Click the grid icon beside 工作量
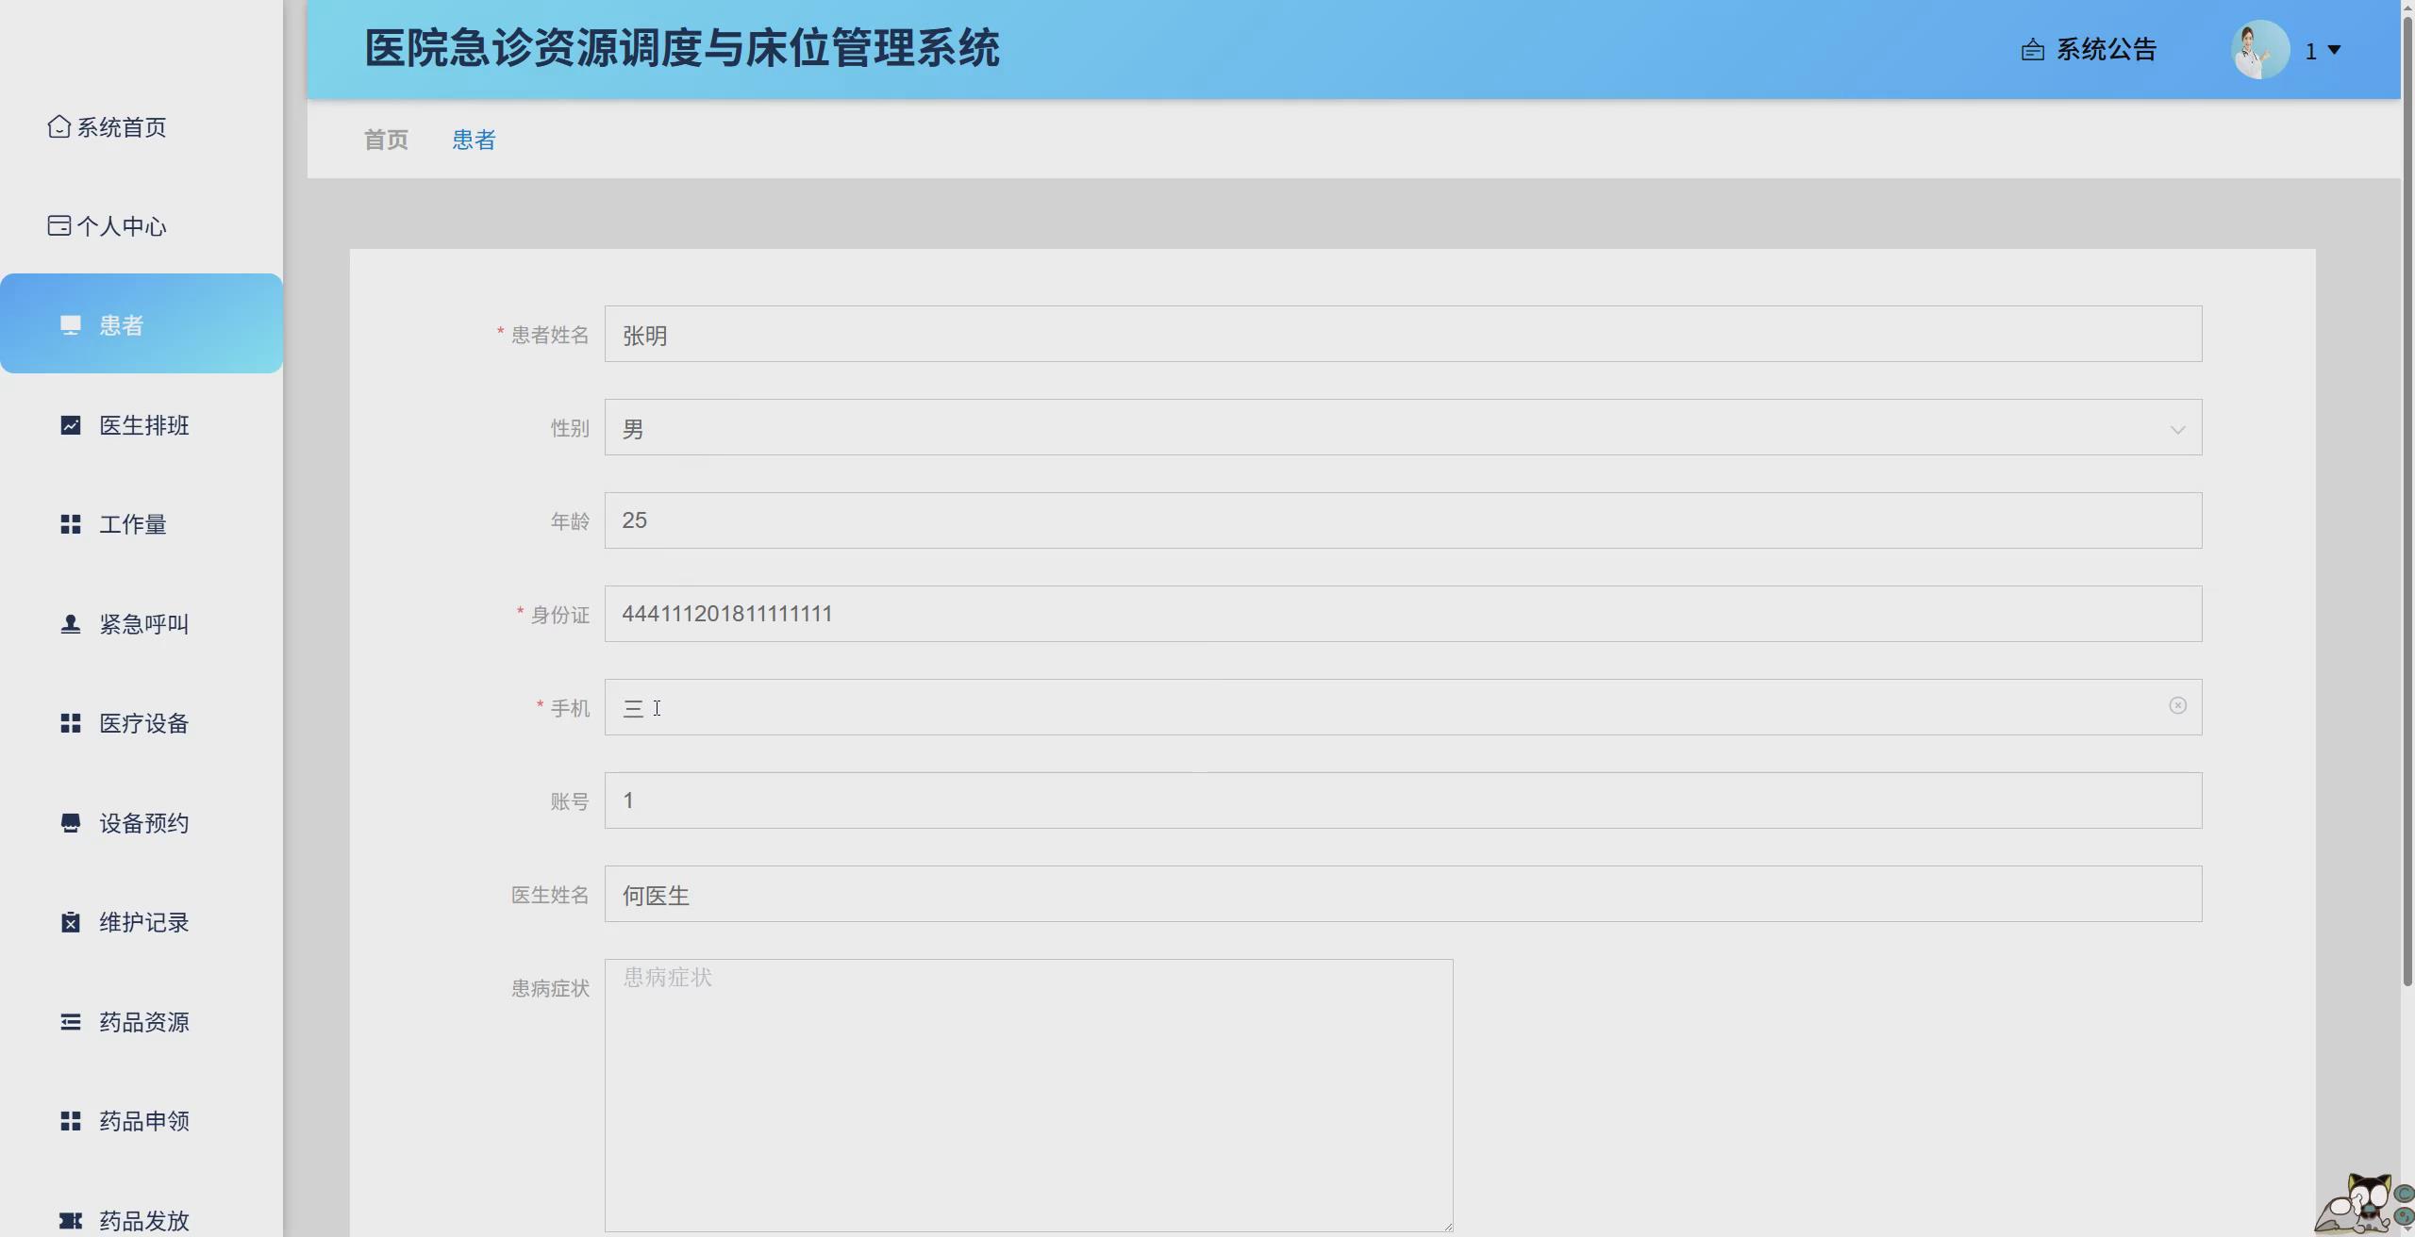This screenshot has width=2415, height=1237. click(x=71, y=524)
